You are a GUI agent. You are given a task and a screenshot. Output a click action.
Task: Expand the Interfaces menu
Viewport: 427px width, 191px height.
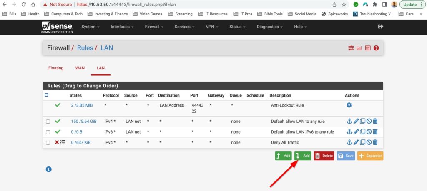(x=122, y=27)
